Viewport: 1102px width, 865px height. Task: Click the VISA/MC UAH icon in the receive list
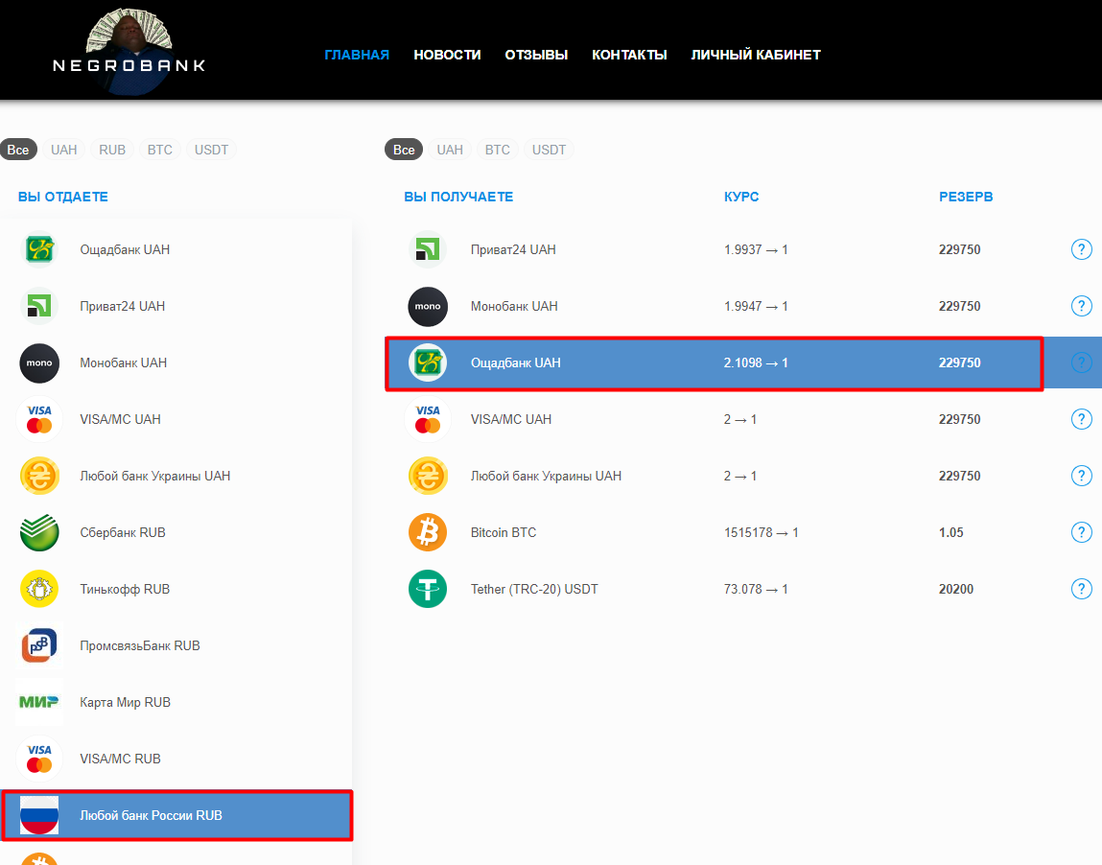[428, 419]
